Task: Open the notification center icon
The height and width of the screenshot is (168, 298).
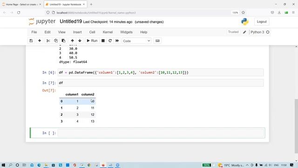Action: click(292, 165)
